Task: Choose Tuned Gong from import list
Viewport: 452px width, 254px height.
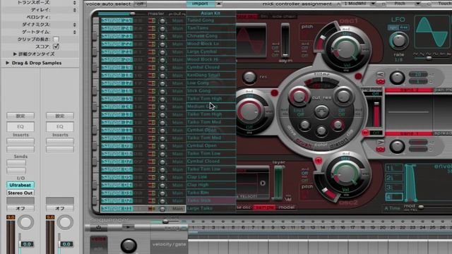Action: [211, 20]
